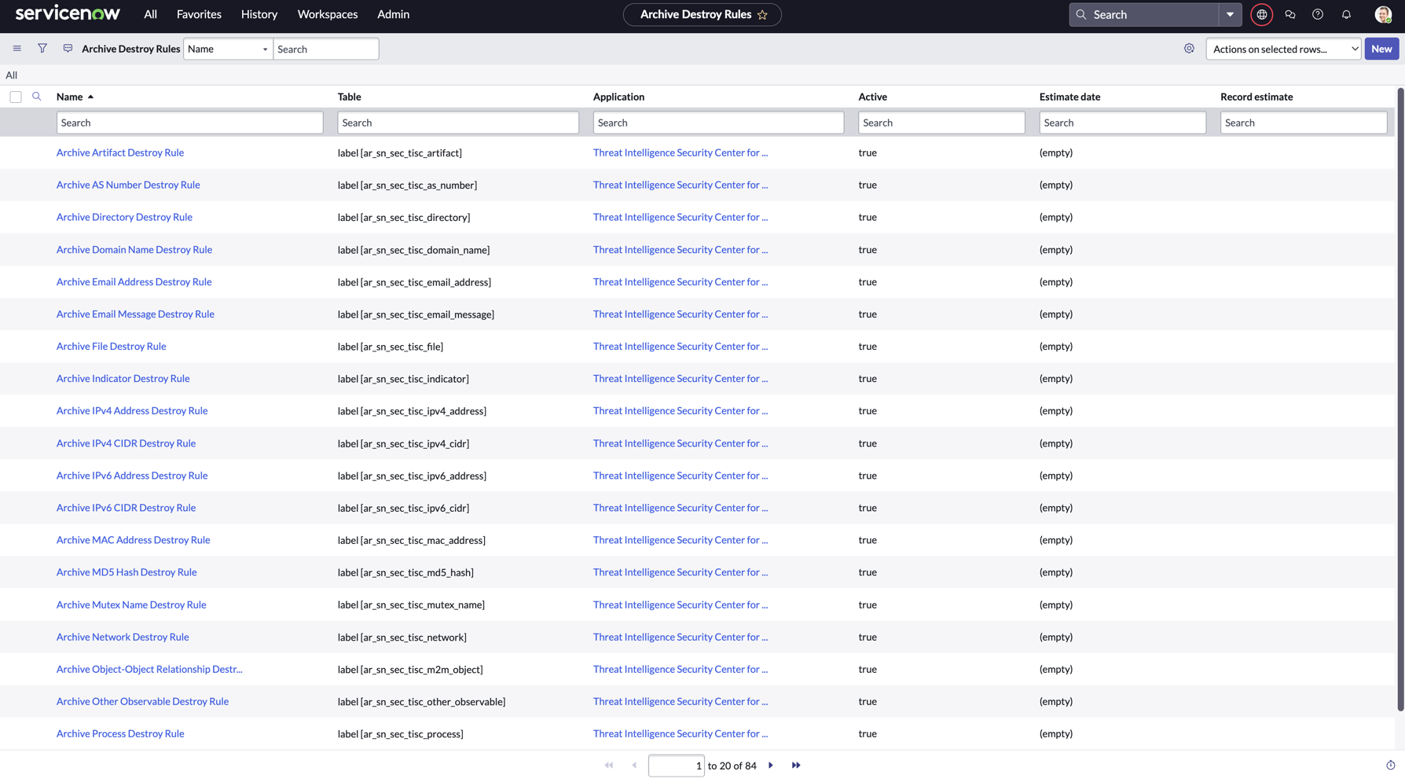Show notifications via the bell icon
The image size is (1405, 779).
(x=1346, y=14)
